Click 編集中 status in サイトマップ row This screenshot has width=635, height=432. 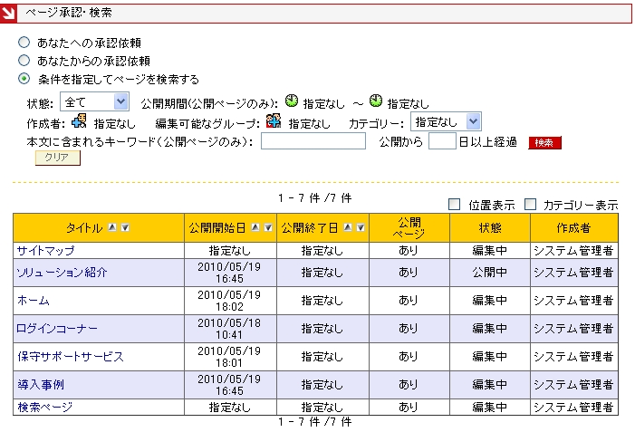(x=490, y=251)
